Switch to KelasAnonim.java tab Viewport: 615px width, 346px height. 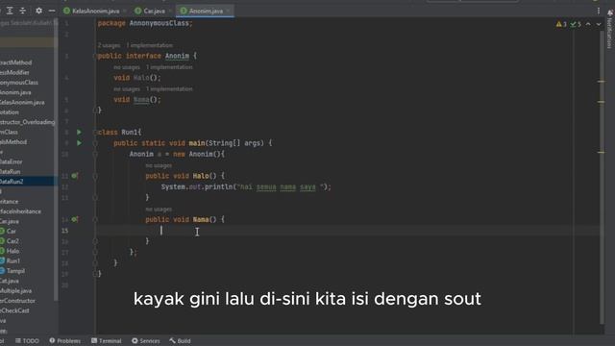(x=95, y=11)
